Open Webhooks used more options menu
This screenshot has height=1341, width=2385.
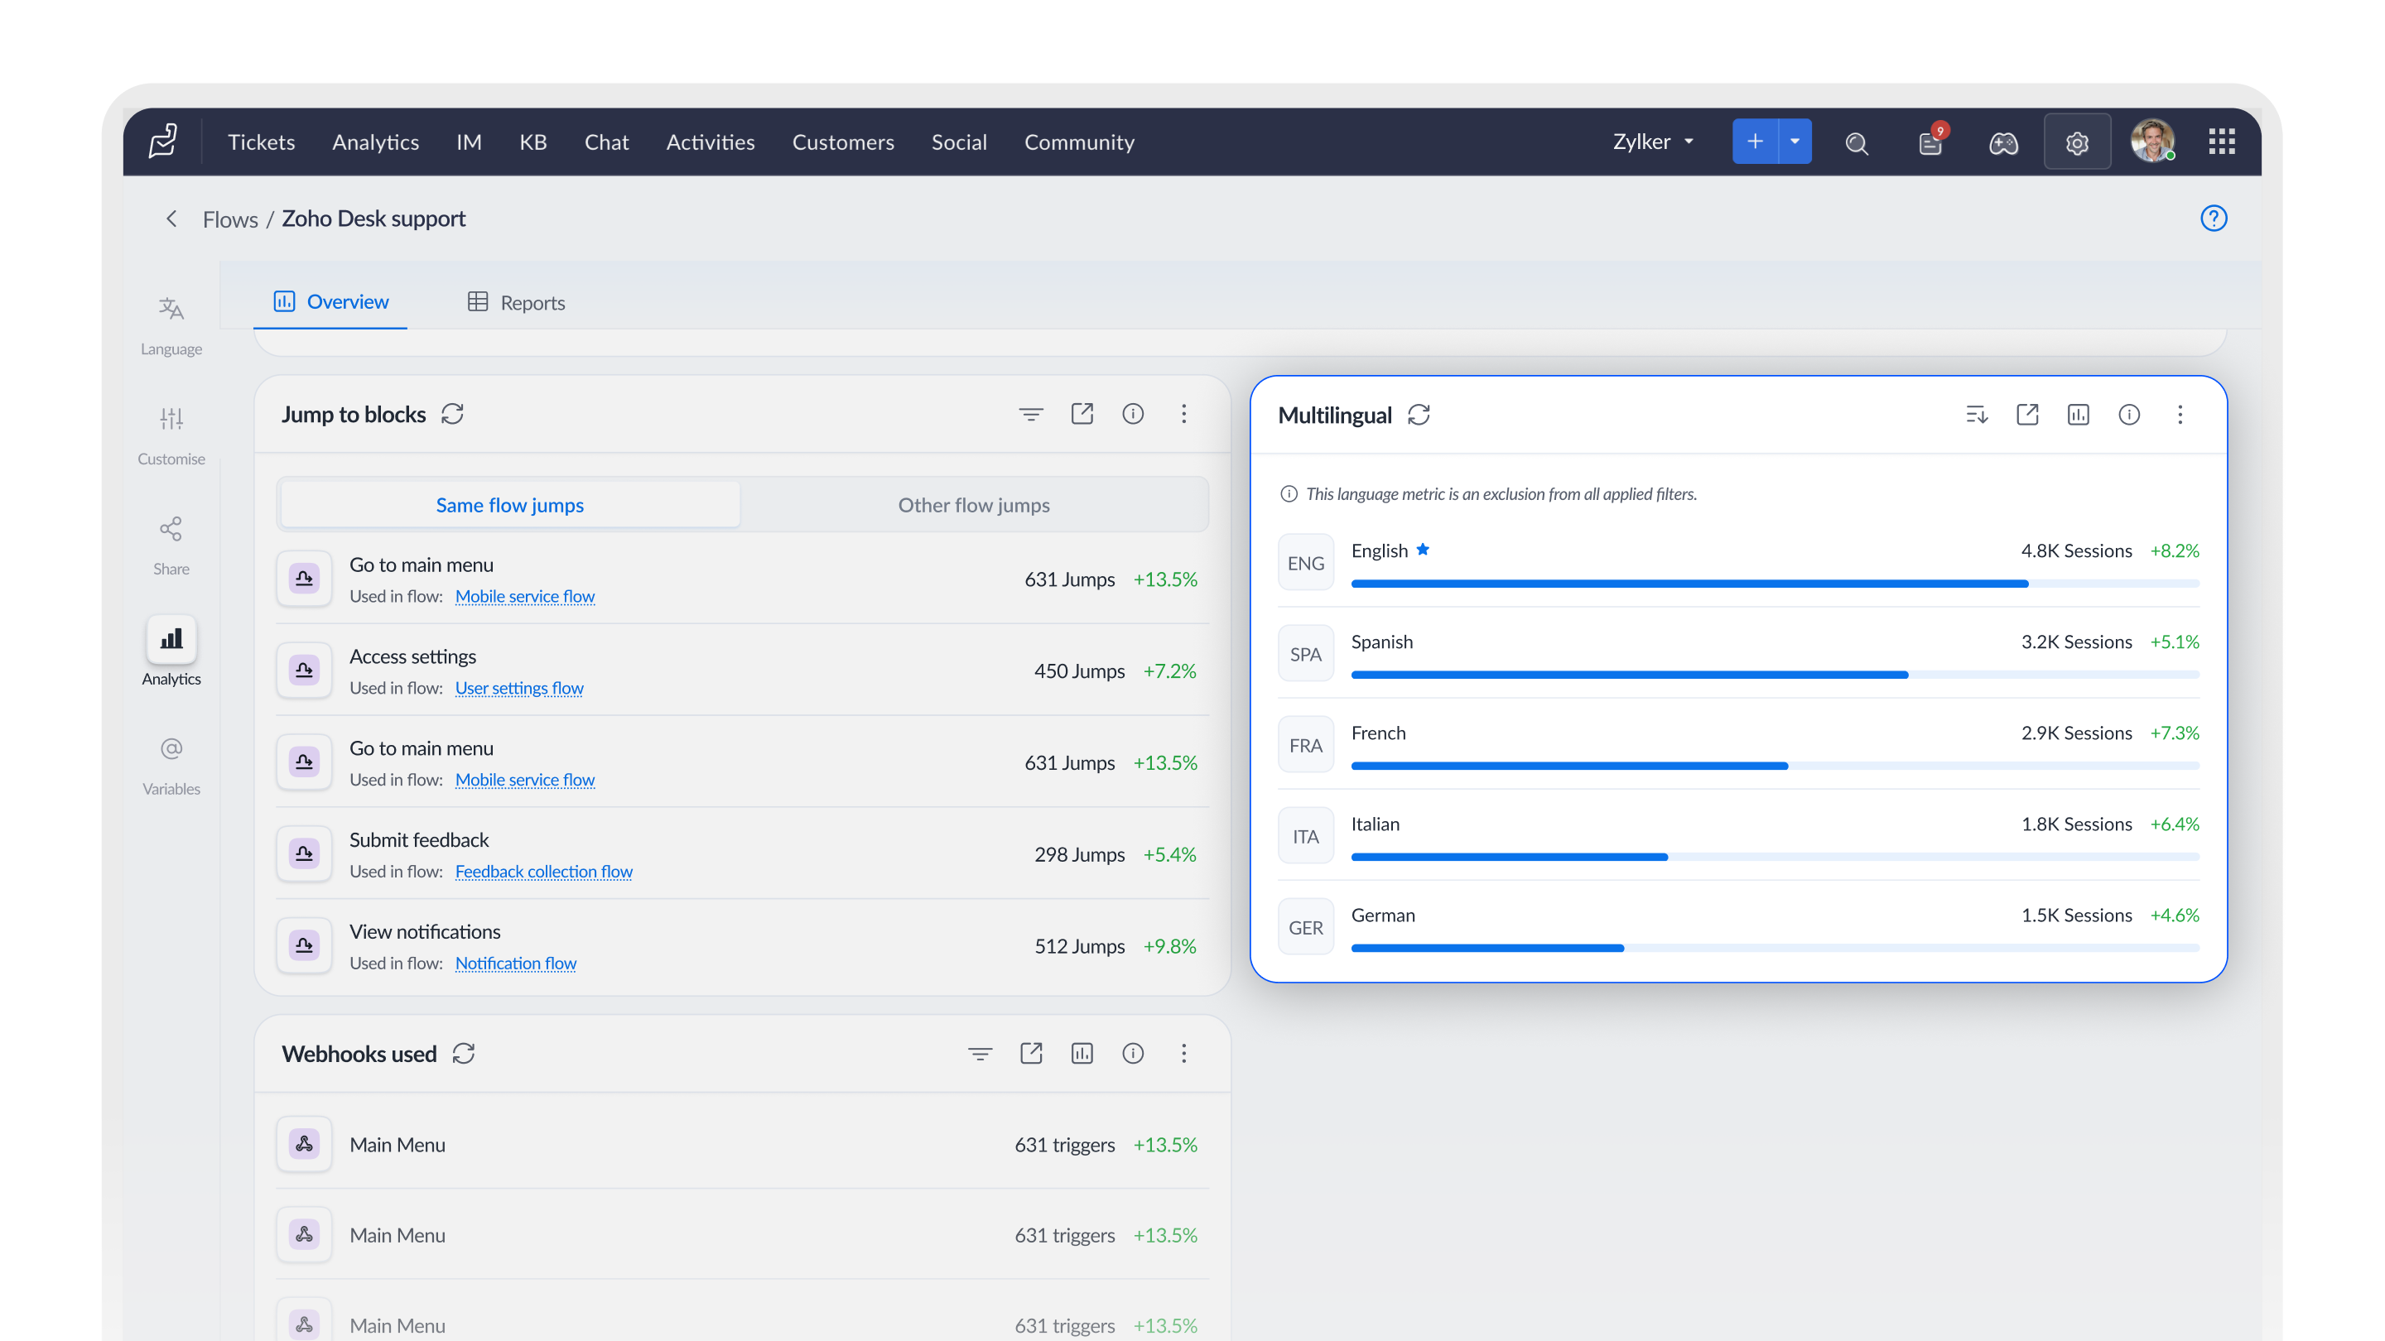1183,1053
